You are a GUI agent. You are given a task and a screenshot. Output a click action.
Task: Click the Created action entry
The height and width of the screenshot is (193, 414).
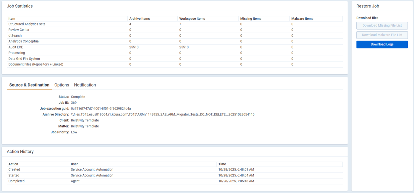click(x=14, y=169)
